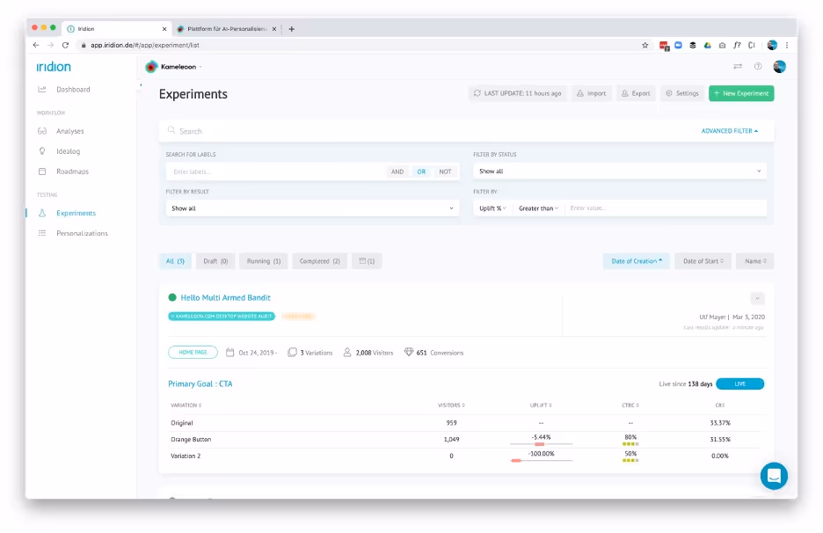The height and width of the screenshot is (533, 823).
Task: Switch to Plattform für AI-Personalisierung tab
Action: tap(227, 29)
